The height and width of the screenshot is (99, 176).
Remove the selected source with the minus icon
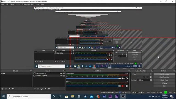tap(38, 89)
